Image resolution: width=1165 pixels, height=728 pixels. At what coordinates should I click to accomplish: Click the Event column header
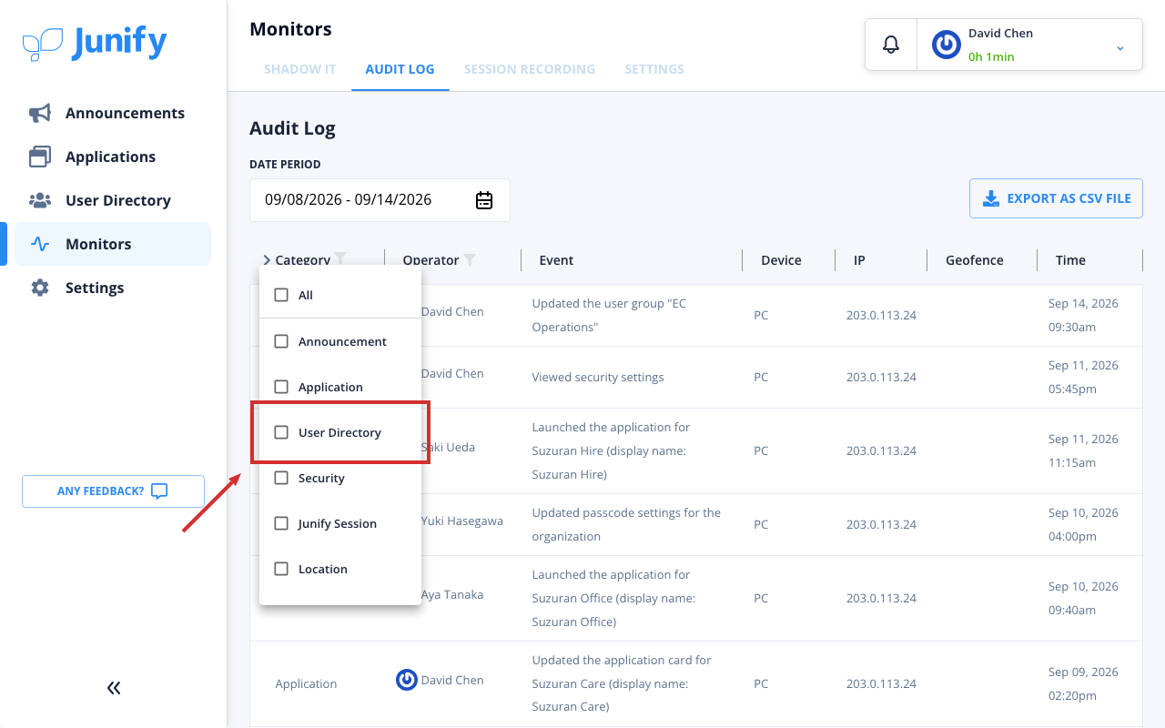pyautogui.click(x=556, y=260)
